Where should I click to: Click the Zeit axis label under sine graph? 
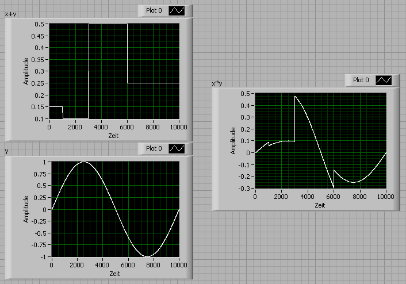click(114, 274)
